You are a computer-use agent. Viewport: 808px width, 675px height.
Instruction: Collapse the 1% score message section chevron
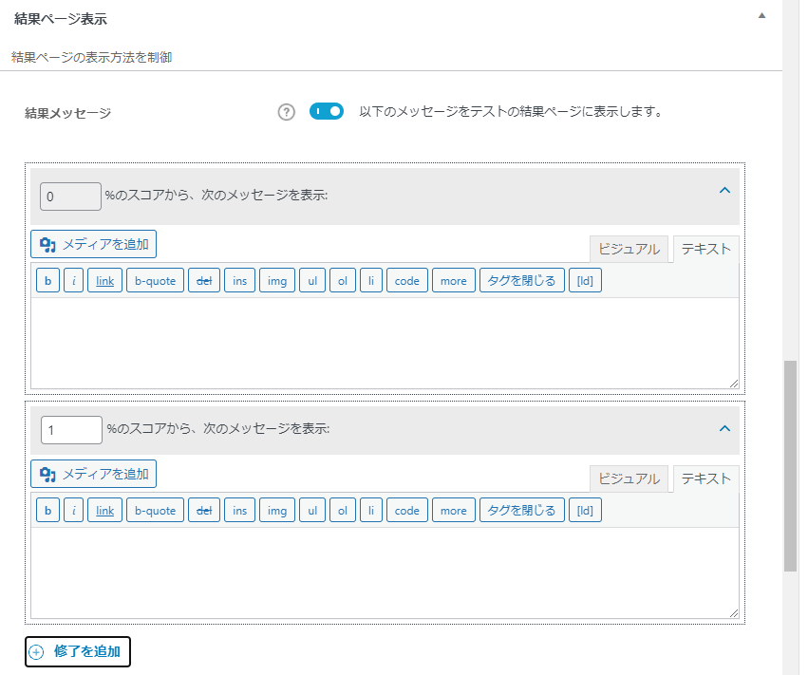(x=724, y=428)
